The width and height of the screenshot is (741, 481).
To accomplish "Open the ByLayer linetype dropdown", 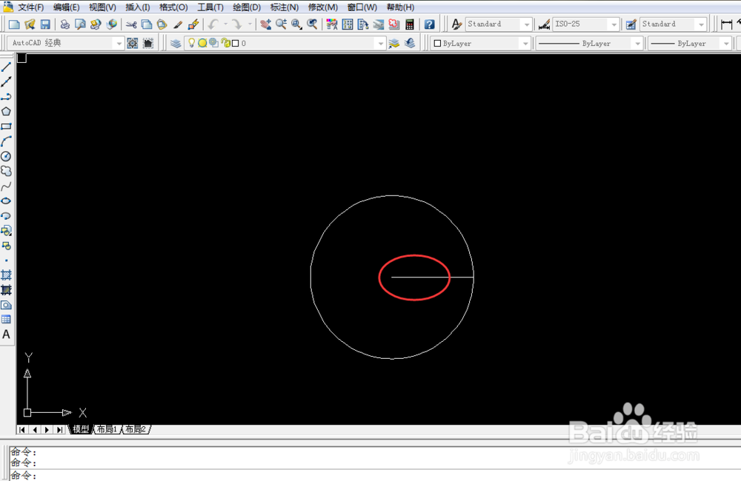I will coord(637,44).
